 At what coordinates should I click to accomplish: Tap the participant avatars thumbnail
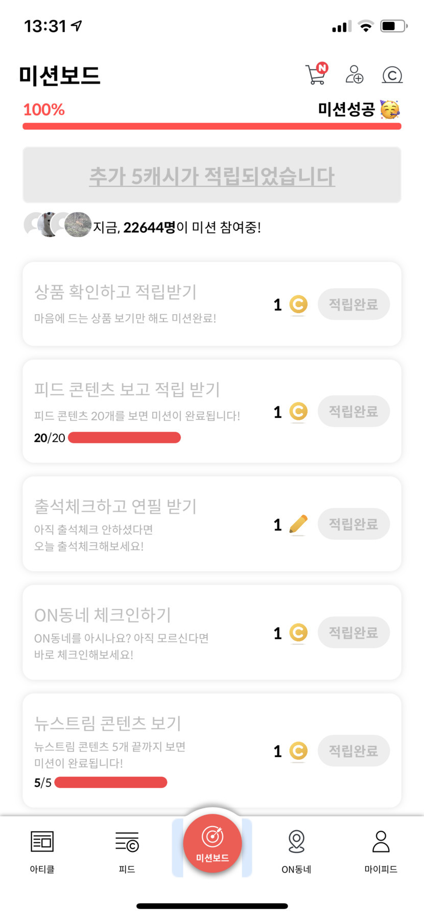(58, 225)
